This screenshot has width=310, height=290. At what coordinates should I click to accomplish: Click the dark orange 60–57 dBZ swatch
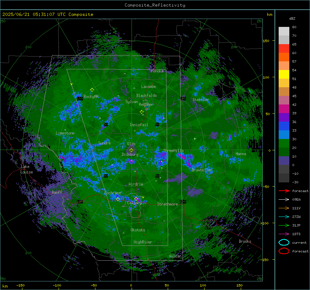click(284, 57)
